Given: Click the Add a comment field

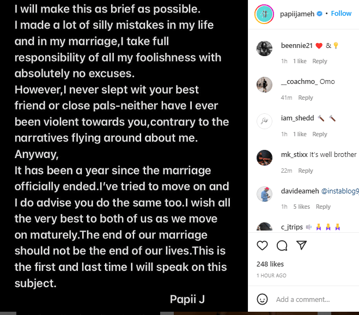Looking at the screenshot, I should pos(311,299).
